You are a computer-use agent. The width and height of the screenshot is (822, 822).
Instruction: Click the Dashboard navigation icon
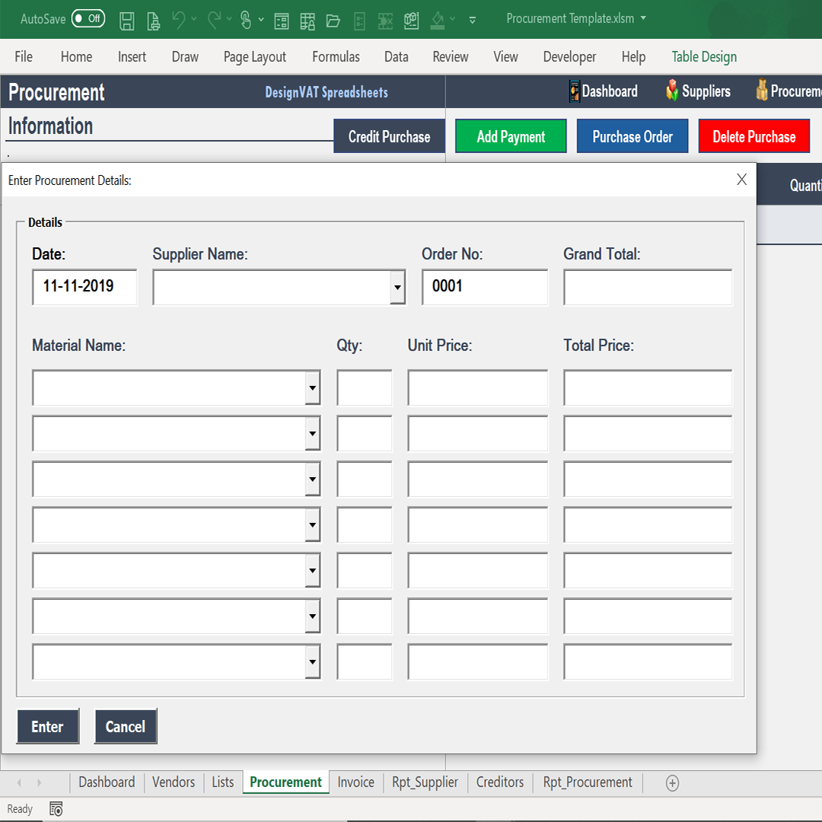pyautogui.click(x=575, y=91)
